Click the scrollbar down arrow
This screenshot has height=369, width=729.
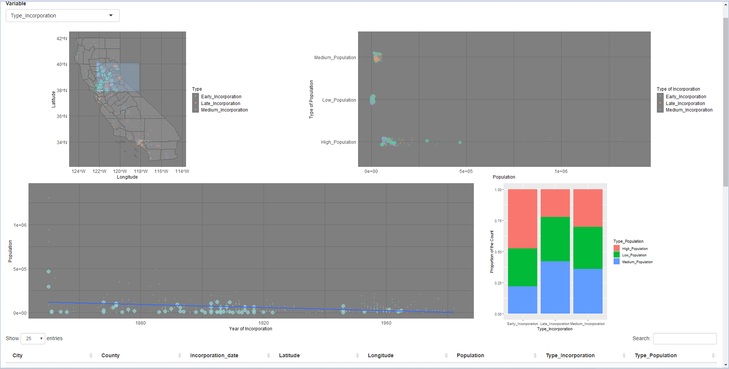[726, 365]
